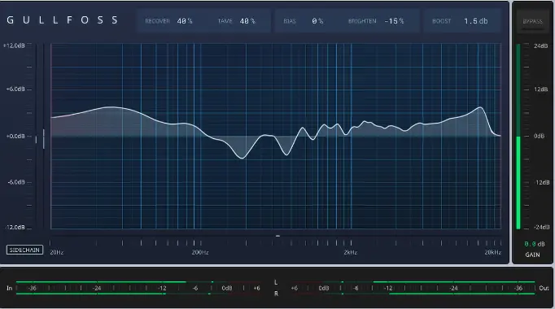Image resolution: width=555 pixels, height=309 pixels.
Task: Click the BOOST label
Action: (442, 21)
